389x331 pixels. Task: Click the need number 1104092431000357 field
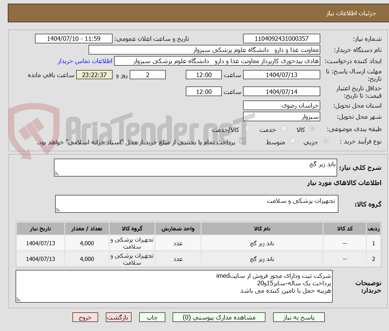pyautogui.click(x=282, y=38)
